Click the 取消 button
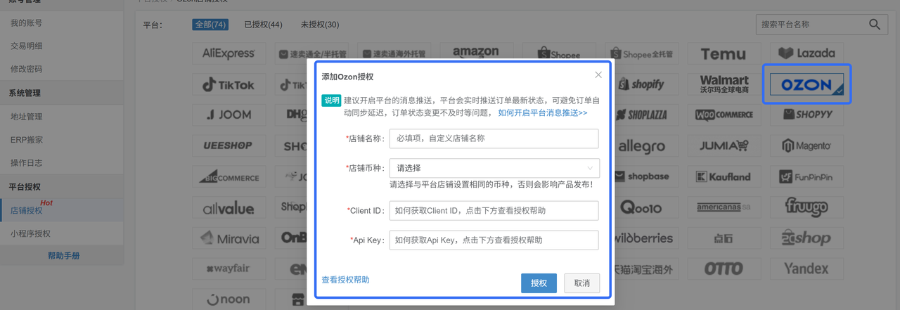This screenshot has height=310, width=900. [581, 283]
